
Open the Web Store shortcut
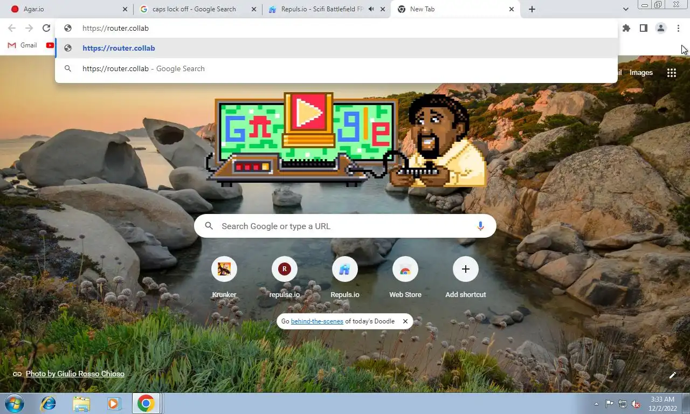[x=405, y=278]
